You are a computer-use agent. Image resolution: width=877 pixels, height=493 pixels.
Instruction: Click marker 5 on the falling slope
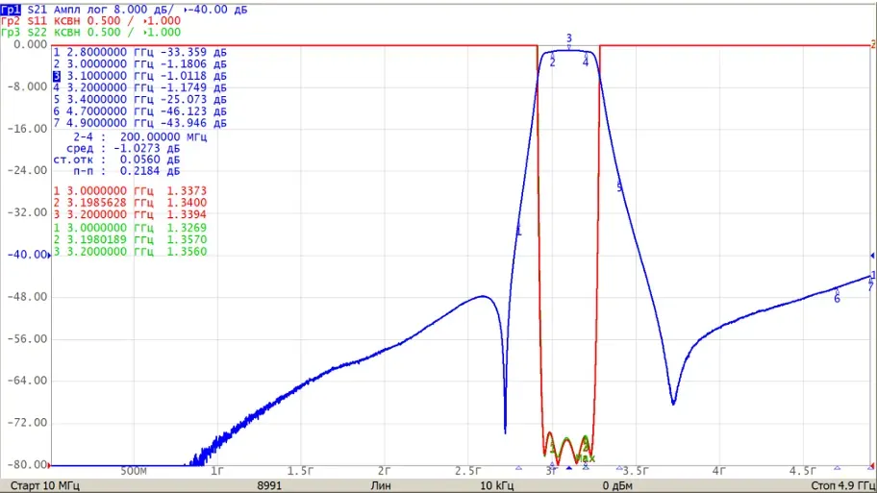click(619, 187)
